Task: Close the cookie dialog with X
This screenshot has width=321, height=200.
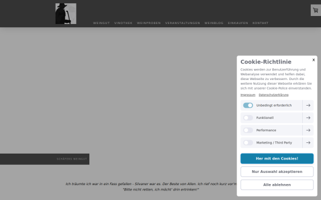Action: click(314, 60)
